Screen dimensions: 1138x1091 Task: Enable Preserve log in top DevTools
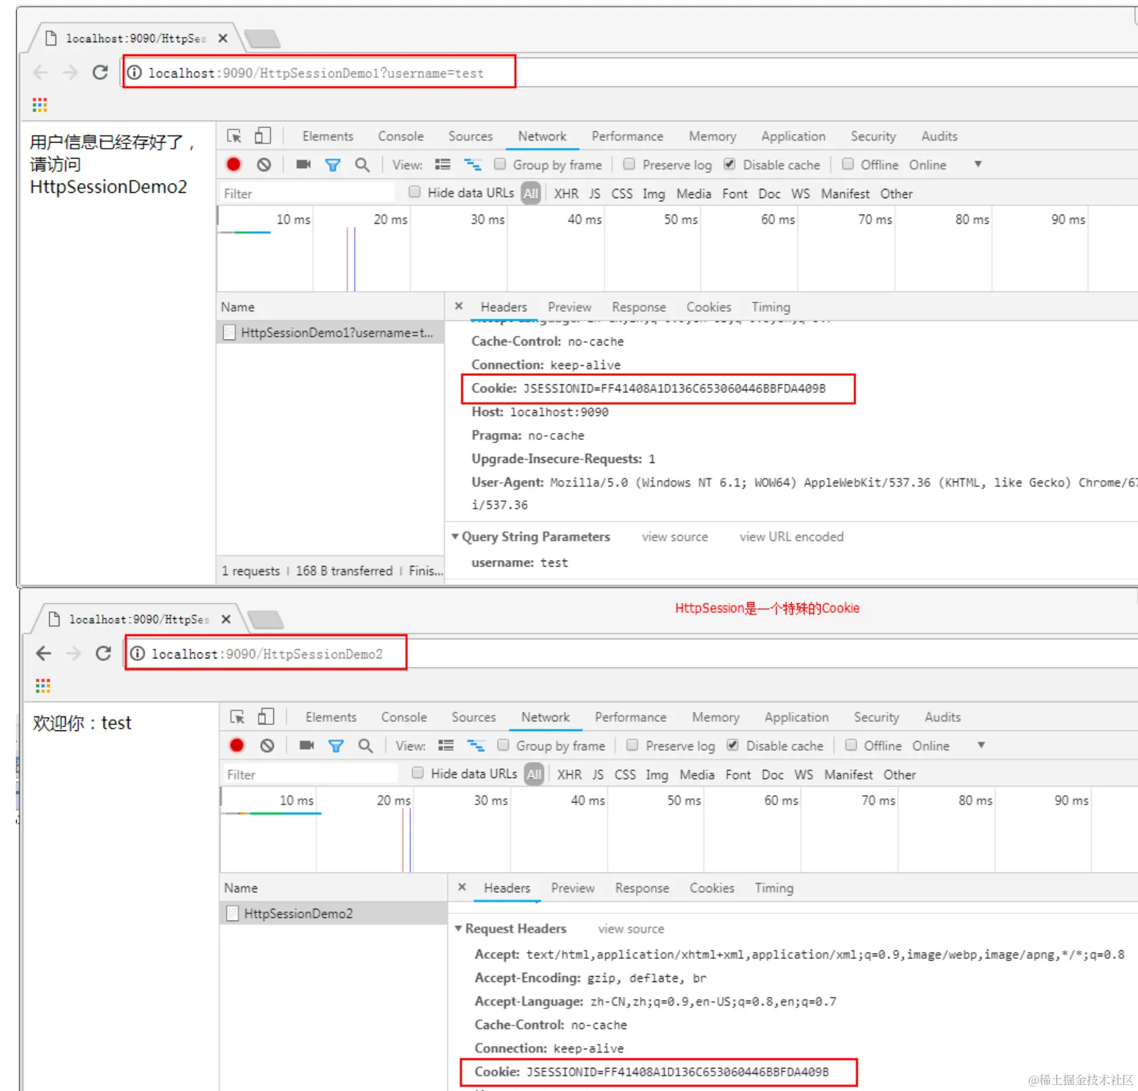click(630, 164)
